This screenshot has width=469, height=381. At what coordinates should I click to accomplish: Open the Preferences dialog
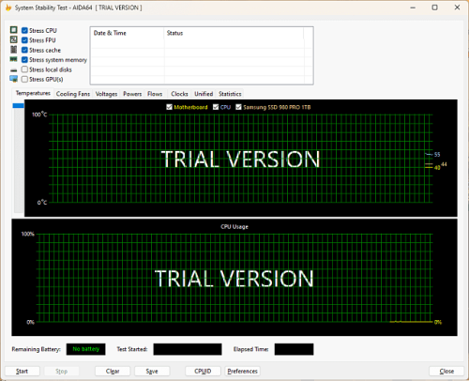[242, 371]
